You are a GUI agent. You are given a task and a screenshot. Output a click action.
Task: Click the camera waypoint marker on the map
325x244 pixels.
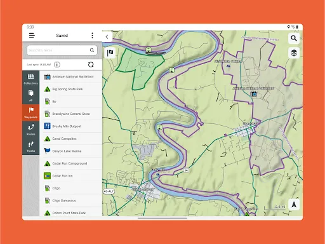coord(254,93)
